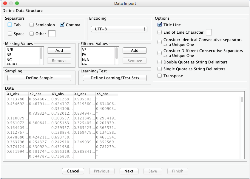Image resolution: width=250 pixels, height=179 pixels.
Task: Cancel the data import
Action: (73, 171)
